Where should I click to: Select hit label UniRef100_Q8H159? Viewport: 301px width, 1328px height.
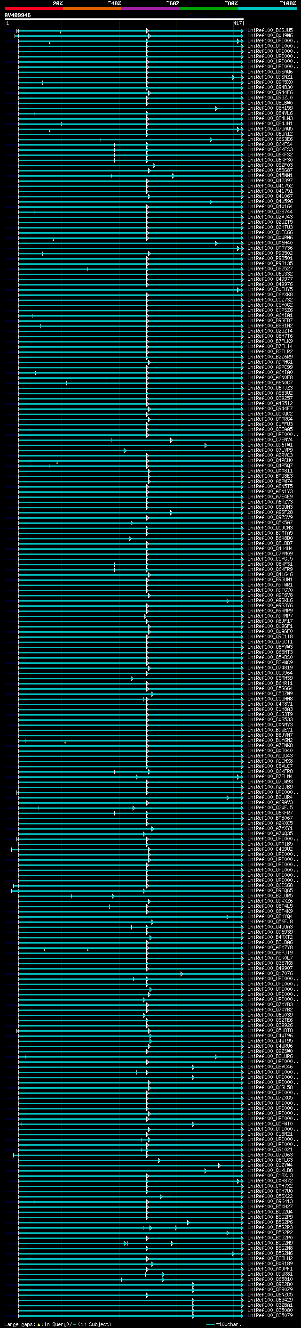[270, 108]
